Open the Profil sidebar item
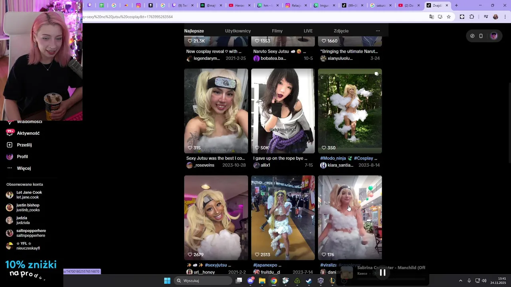The image size is (511, 287). pos(22,157)
